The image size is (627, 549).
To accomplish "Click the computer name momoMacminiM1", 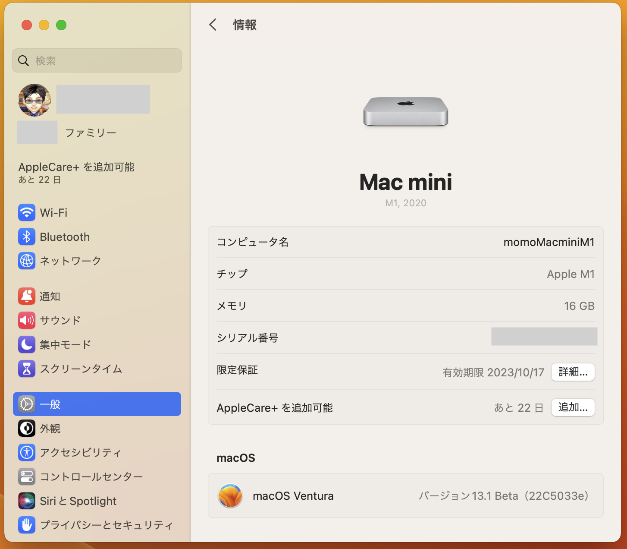I will coord(549,242).
